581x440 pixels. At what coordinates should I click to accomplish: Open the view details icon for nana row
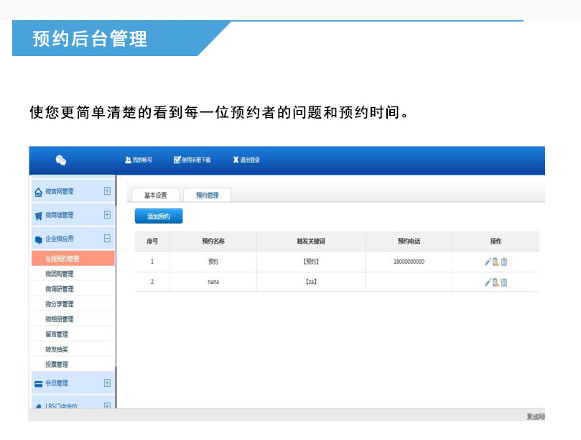point(496,282)
